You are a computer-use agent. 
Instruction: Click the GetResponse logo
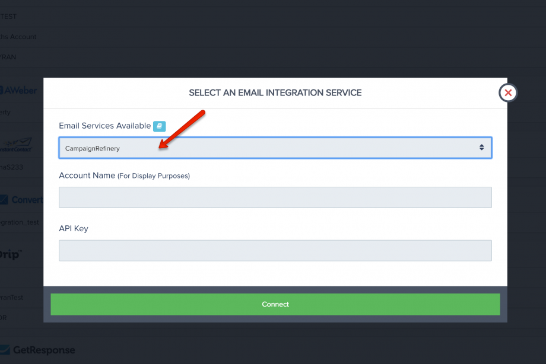(37, 350)
